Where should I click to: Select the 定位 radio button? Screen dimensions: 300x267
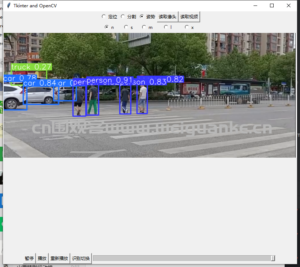pyautogui.click(x=109, y=16)
